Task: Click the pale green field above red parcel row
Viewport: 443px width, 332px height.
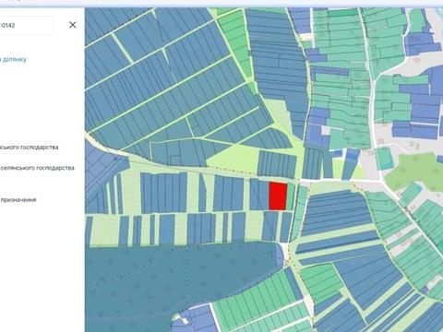Action: [233, 160]
